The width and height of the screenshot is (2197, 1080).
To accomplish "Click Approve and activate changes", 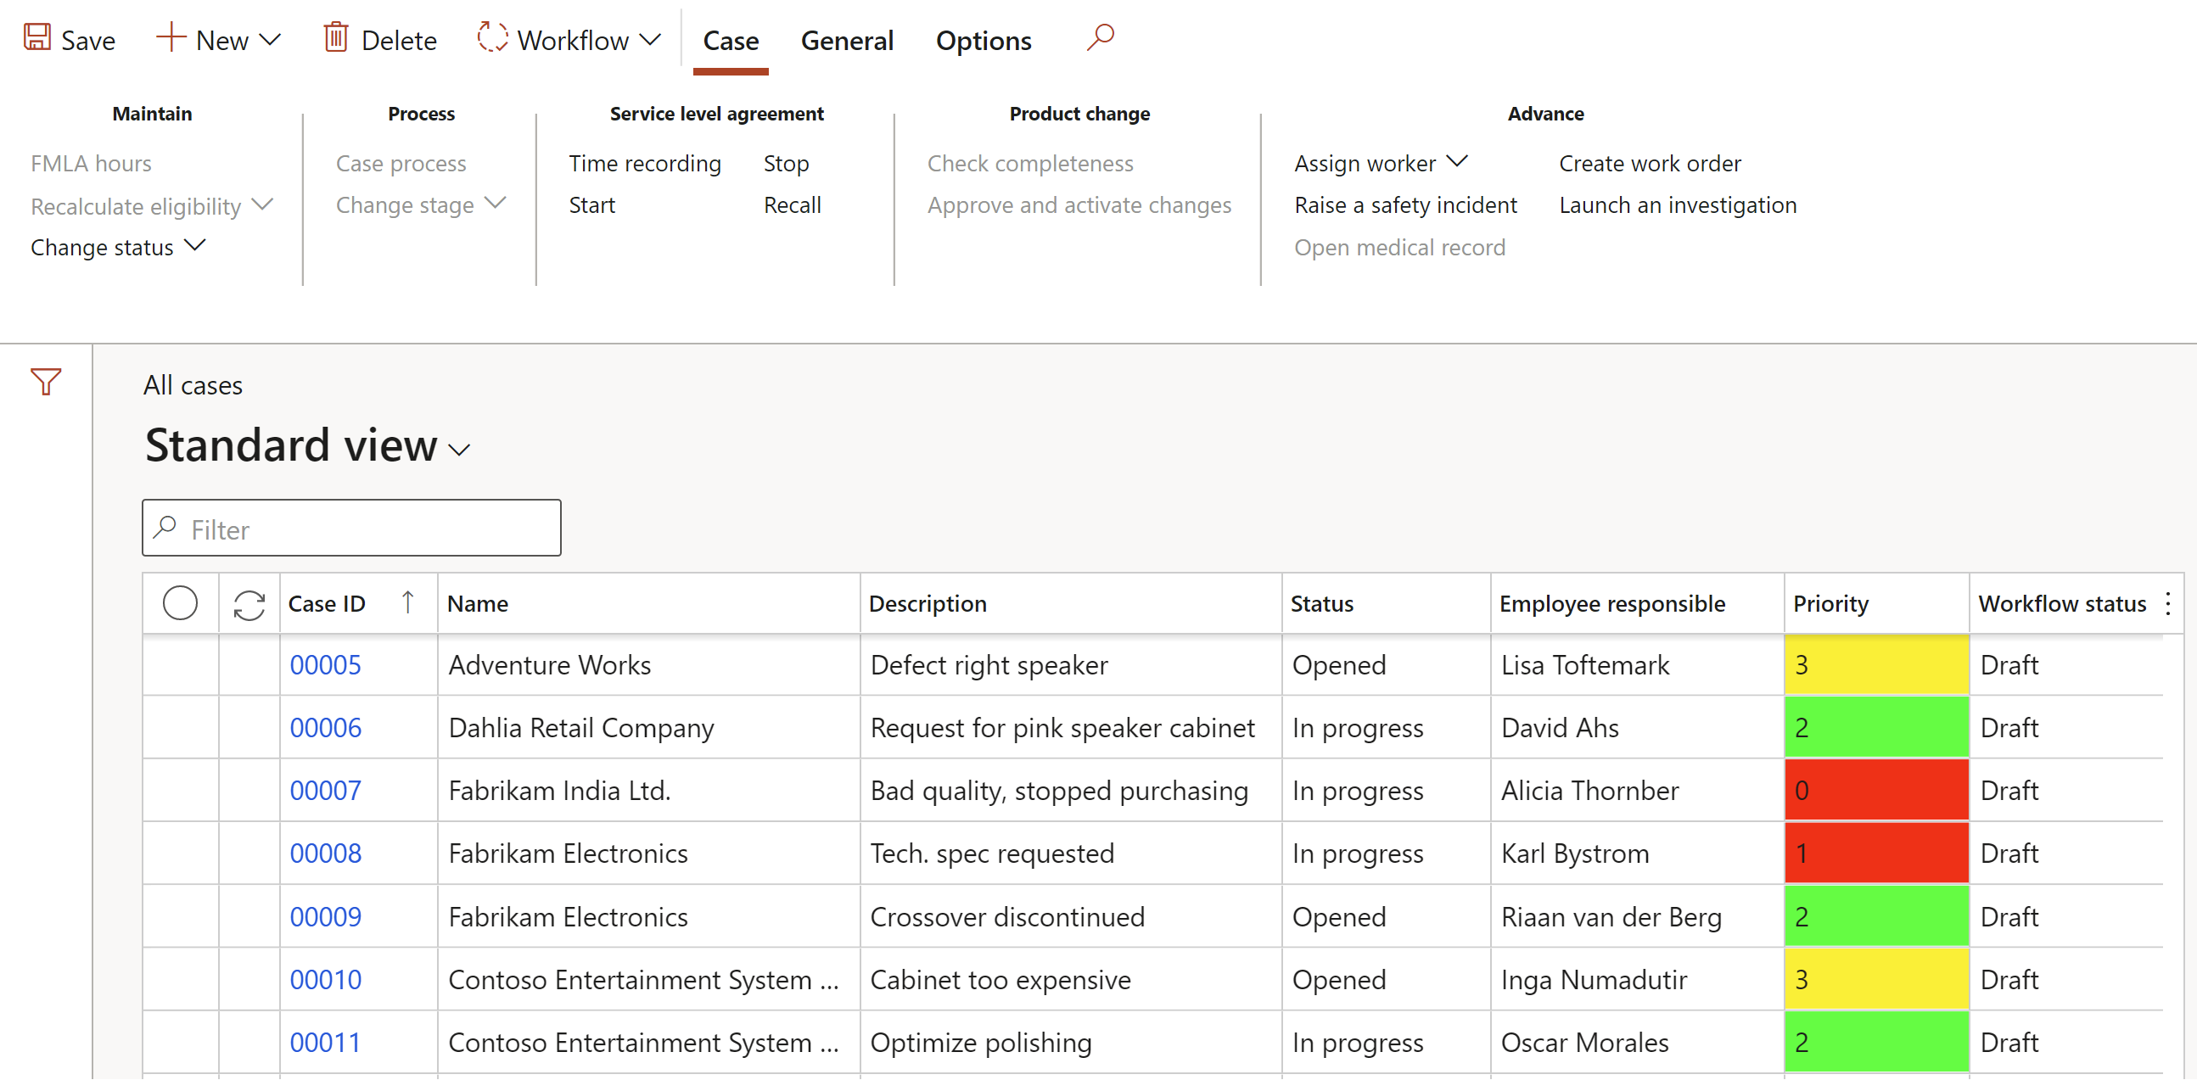I will pyautogui.click(x=1079, y=204).
